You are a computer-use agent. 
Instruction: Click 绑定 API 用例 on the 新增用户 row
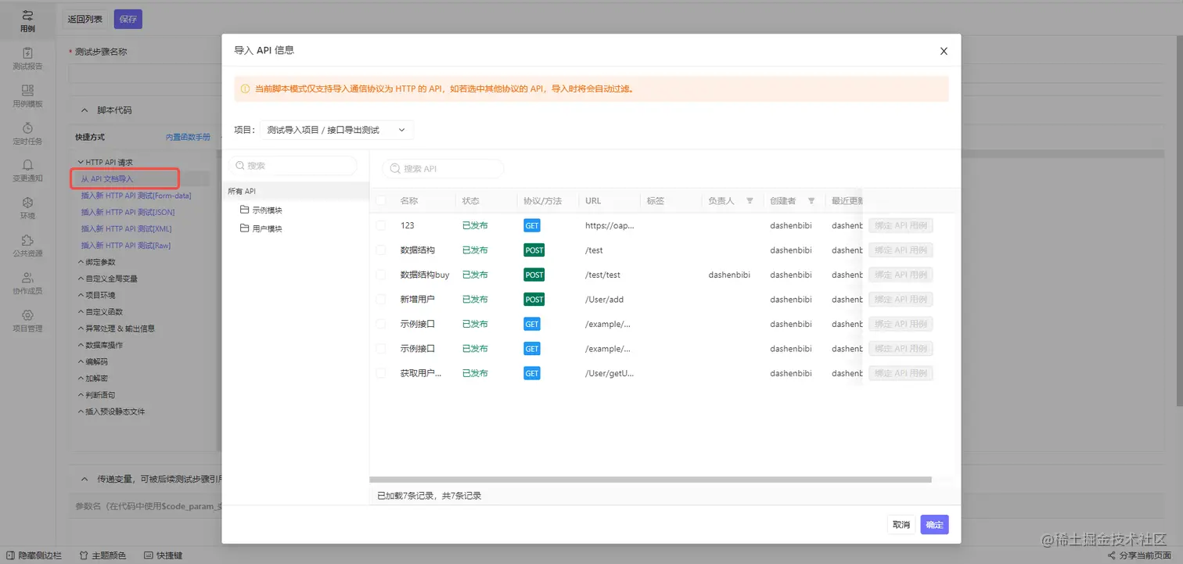(x=901, y=300)
